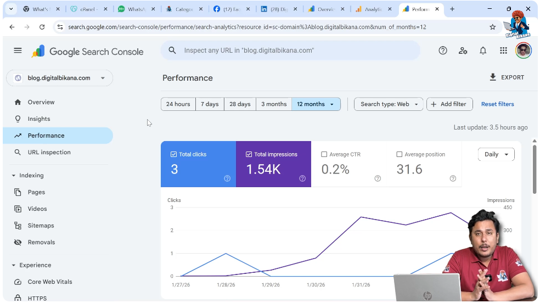
Task: Select the 3 months range
Action: (x=274, y=104)
